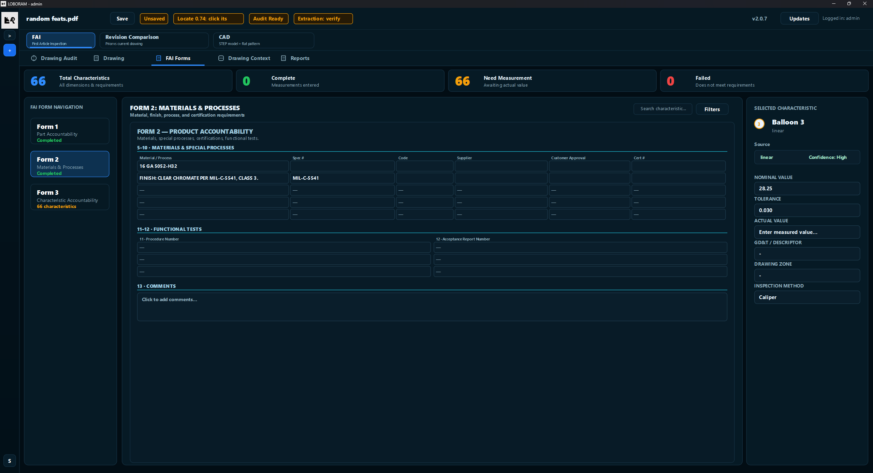Viewport: 873px width, 473px height.
Task: Click the first Procedure Number field
Action: [x=284, y=247]
